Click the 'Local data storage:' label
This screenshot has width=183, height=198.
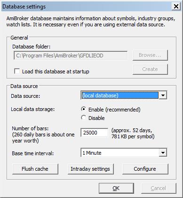coord(32,109)
